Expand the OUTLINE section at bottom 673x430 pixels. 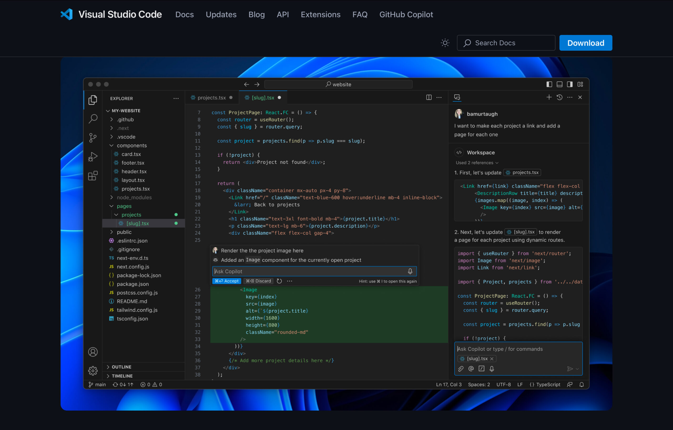point(108,367)
